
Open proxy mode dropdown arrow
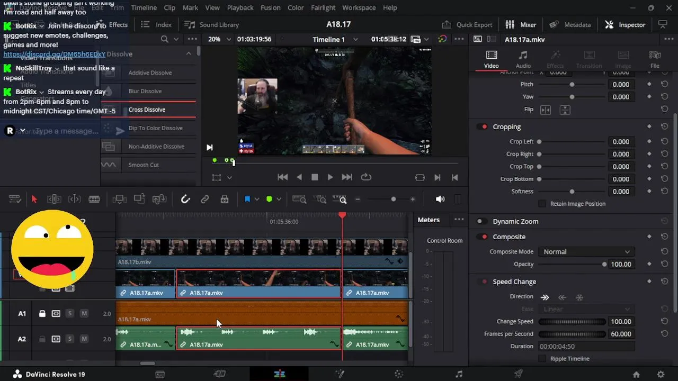click(426, 40)
